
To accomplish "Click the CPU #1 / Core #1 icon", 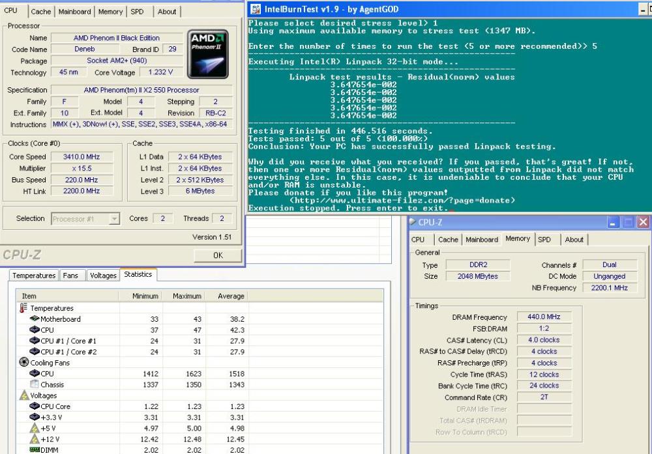I will point(35,341).
